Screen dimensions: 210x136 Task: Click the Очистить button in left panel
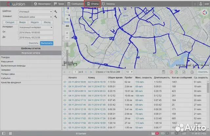click(33, 43)
